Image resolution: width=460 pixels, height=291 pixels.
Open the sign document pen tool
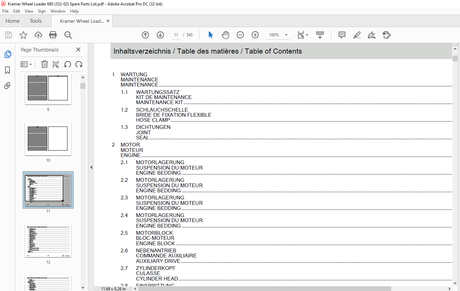(372, 35)
